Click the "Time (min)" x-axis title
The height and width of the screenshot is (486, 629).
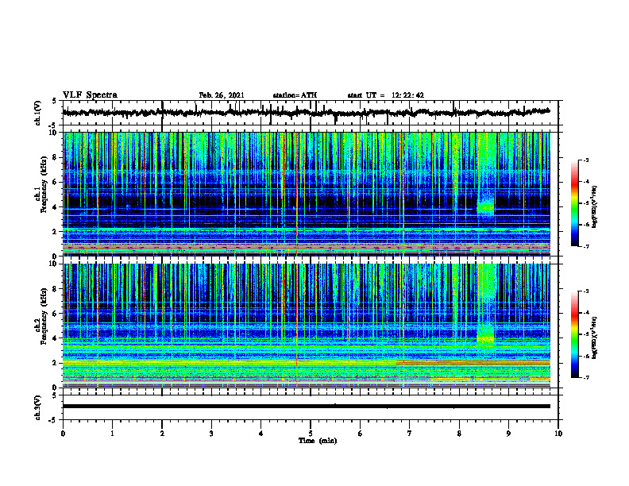[x=318, y=441]
